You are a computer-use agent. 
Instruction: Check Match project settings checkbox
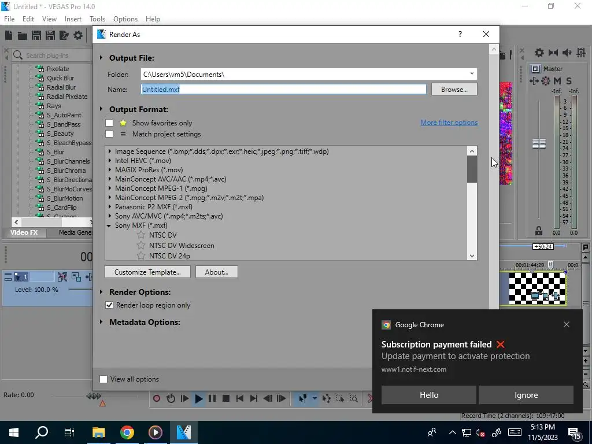point(109,134)
